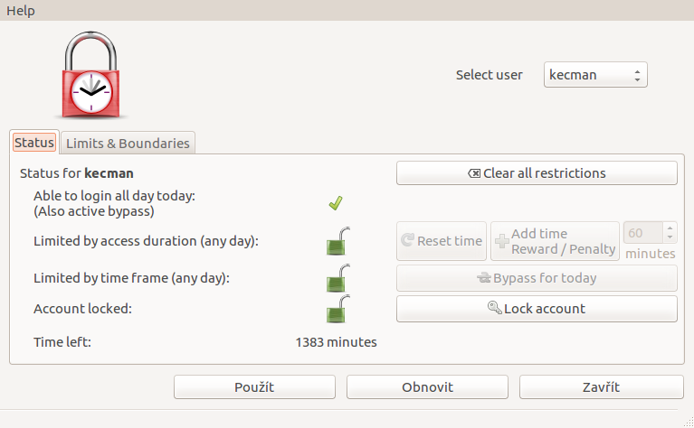Click the padlock icon beside Account locked
The width and height of the screenshot is (694, 428).
click(338, 309)
